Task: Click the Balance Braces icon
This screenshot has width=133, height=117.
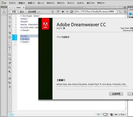Action: 10,37
